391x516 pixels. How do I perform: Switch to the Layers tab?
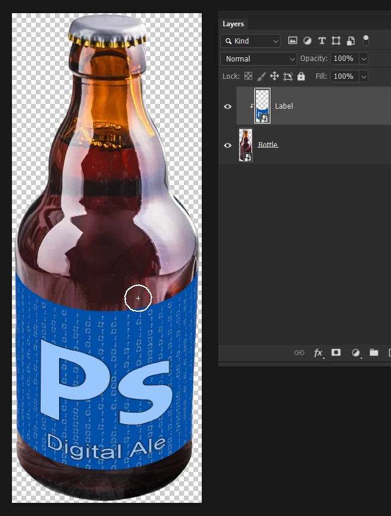click(233, 24)
